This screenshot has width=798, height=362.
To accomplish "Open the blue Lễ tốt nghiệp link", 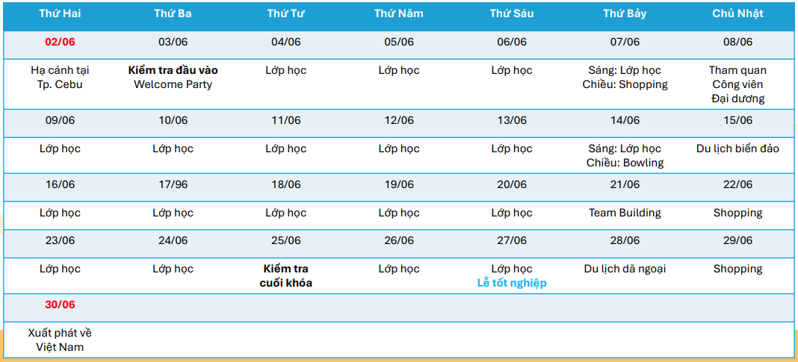I will (512, 283).
